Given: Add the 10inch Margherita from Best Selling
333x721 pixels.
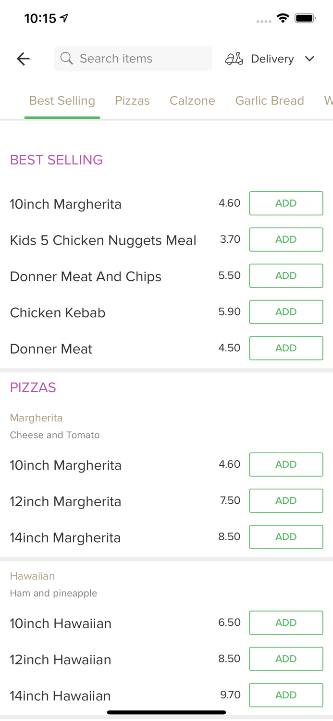Looking at the screenshot, I should pyautogui.click(x=286, y=203).
